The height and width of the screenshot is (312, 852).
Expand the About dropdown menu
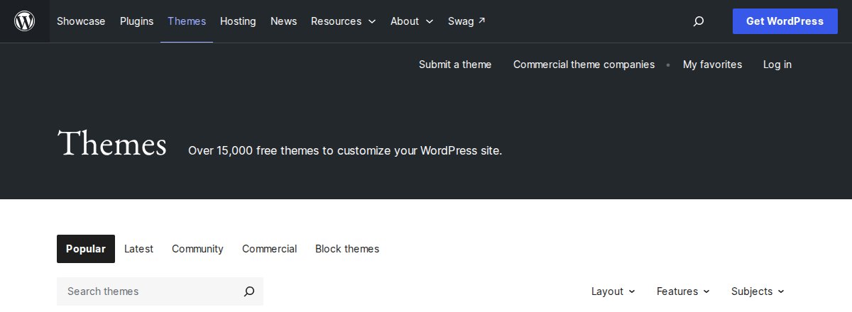[x=412, y=21]
